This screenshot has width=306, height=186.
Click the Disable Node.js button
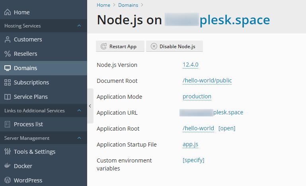point(174,46)
